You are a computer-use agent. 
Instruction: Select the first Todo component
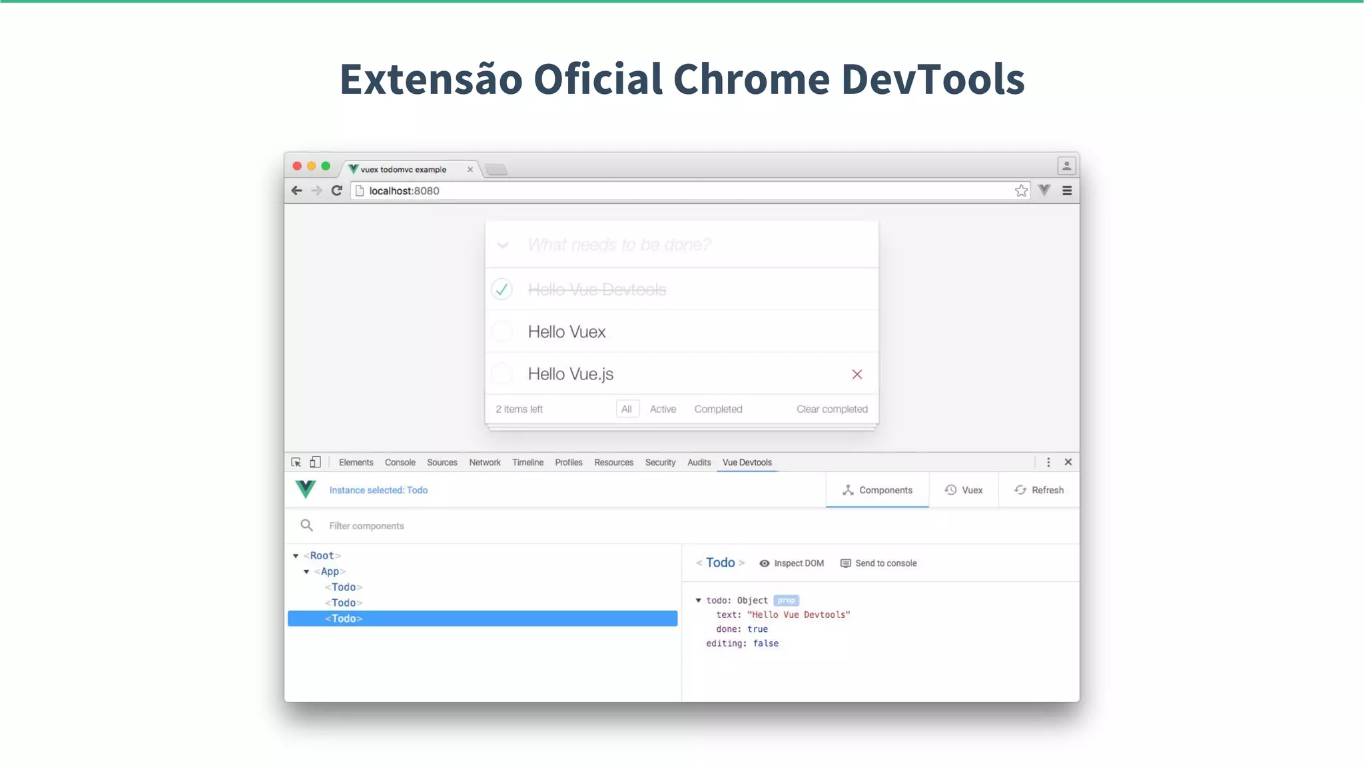click(x=344, y=587)
